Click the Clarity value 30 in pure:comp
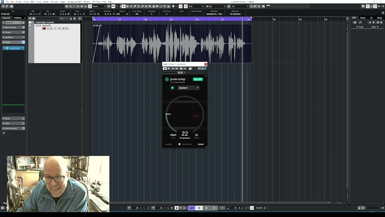 196,135
